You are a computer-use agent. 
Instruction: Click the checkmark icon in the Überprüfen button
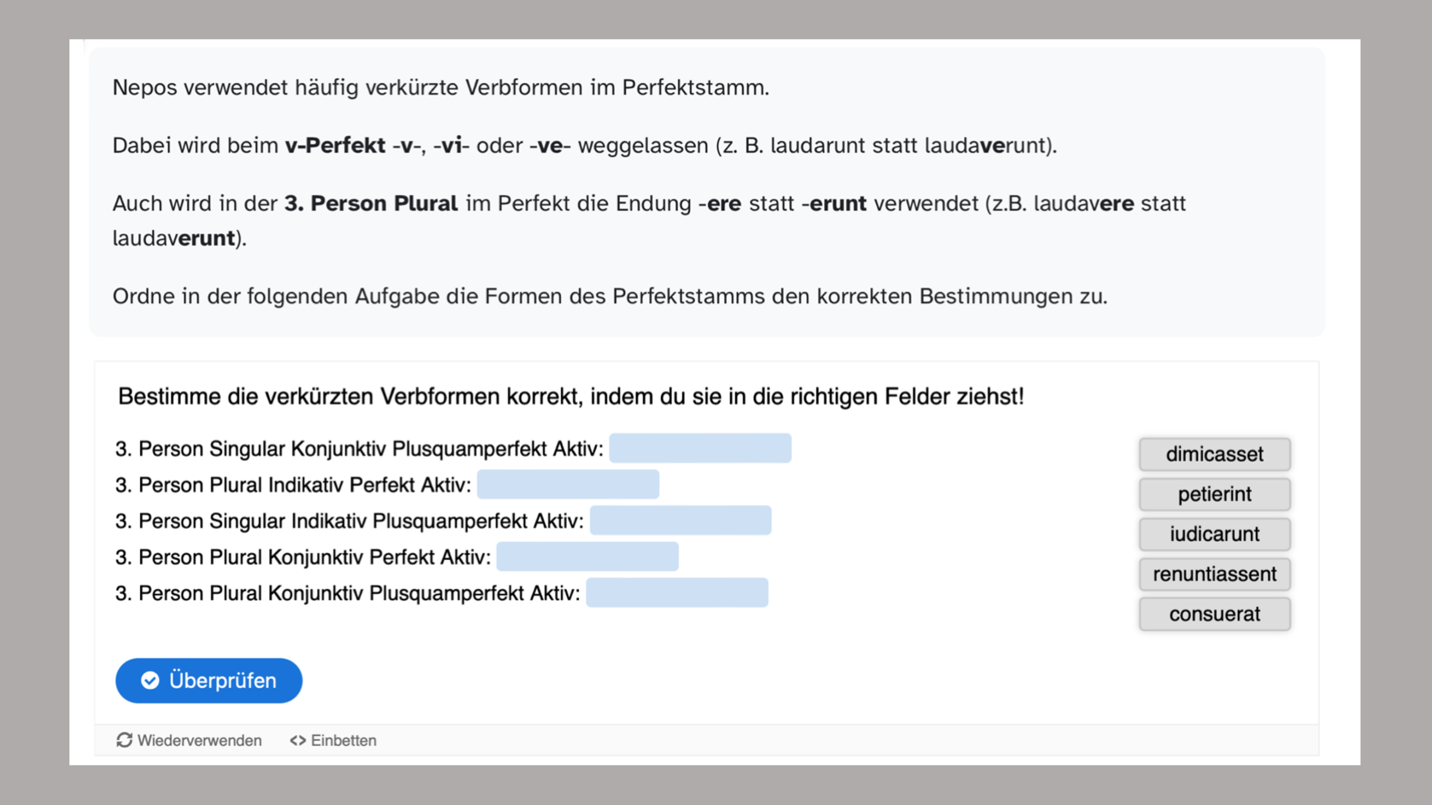click(x=150, y=680)
